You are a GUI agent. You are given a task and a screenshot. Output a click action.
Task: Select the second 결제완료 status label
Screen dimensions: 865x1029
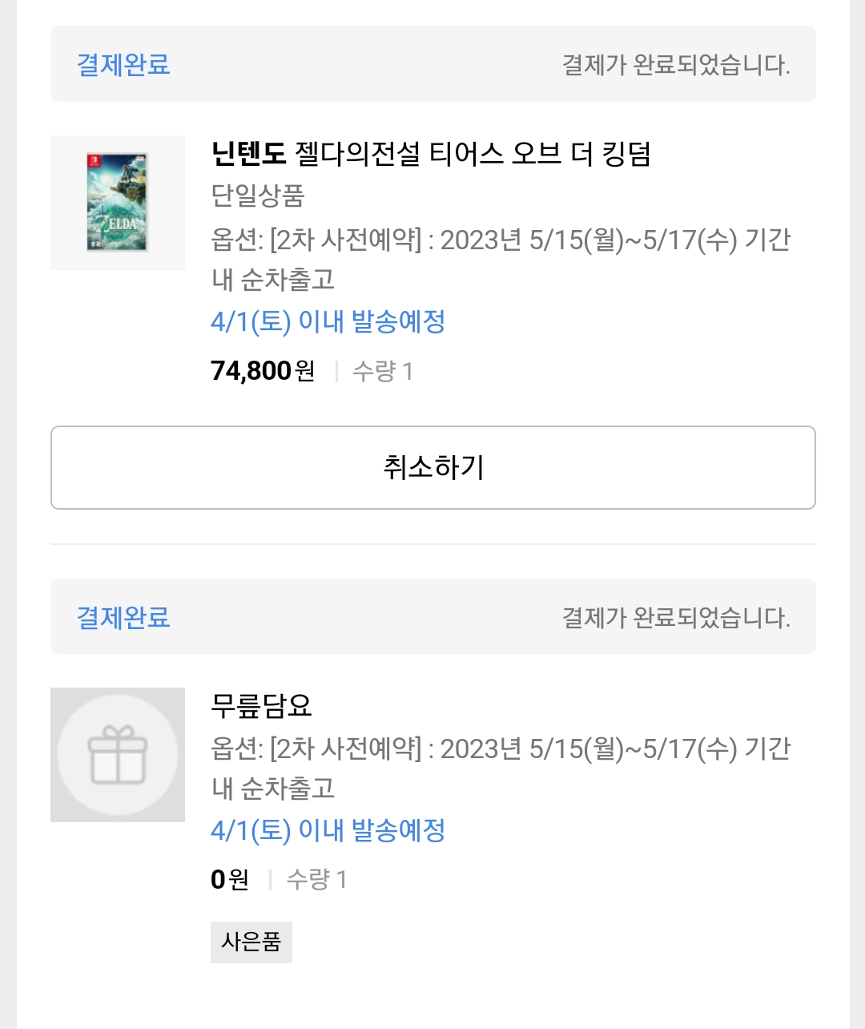click(x=123, y=617)
